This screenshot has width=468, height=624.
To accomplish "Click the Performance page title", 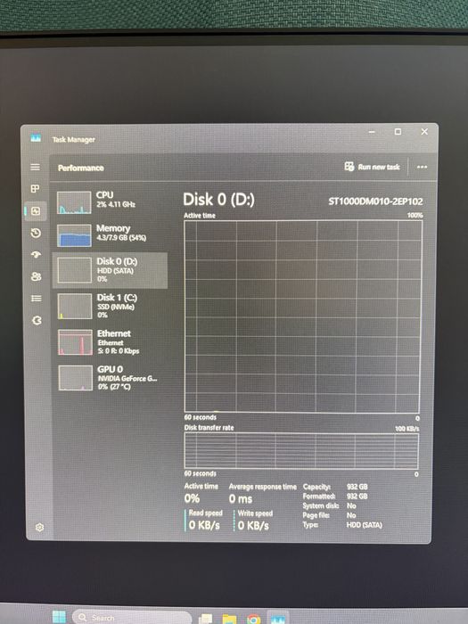I will click(x=81, y=168).
